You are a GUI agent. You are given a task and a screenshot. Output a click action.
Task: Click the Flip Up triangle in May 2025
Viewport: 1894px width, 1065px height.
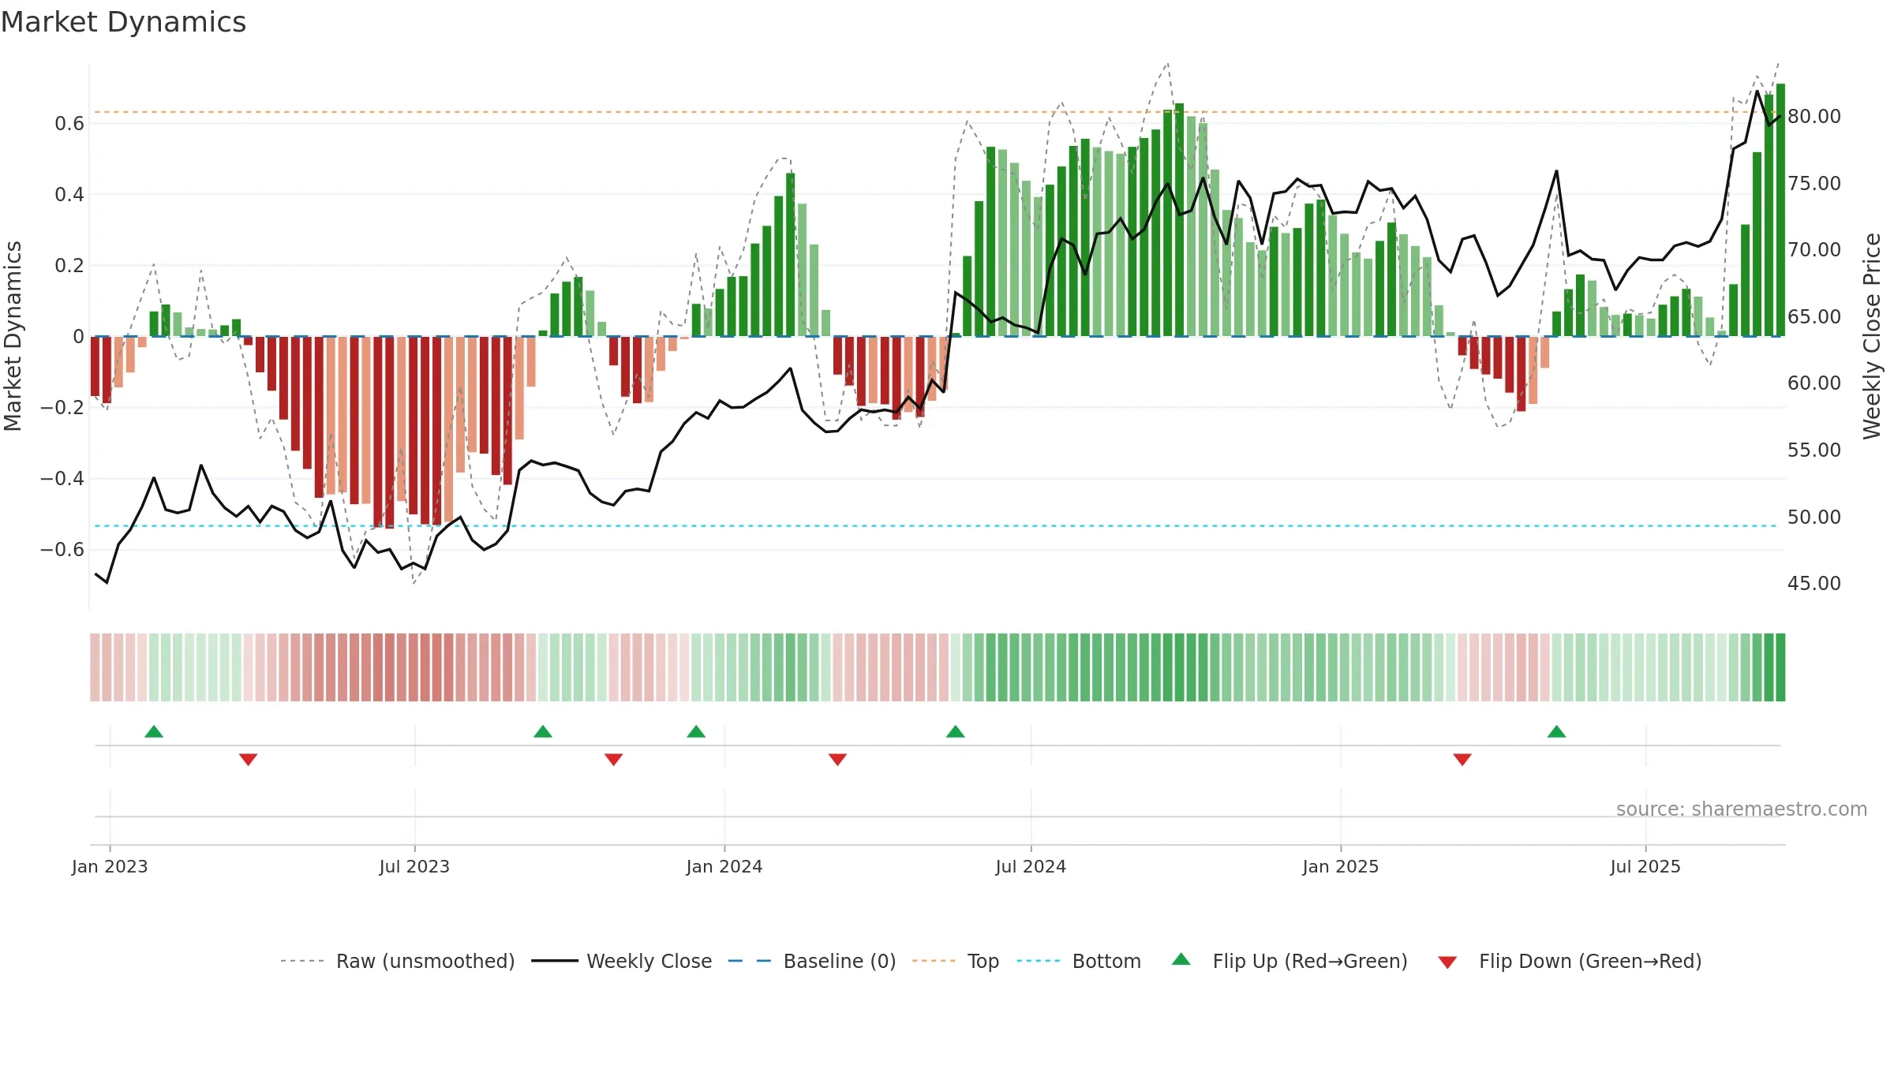click(x=1557, y=731)
